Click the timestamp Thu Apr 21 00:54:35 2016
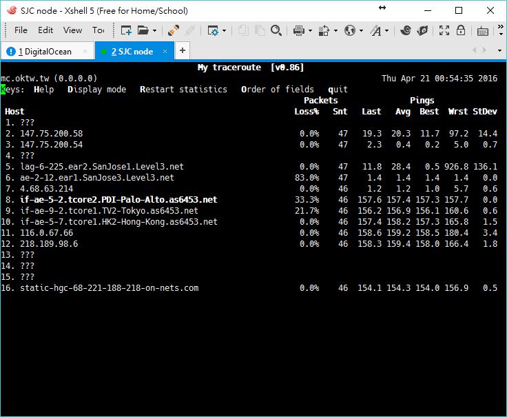 [439, 79]
